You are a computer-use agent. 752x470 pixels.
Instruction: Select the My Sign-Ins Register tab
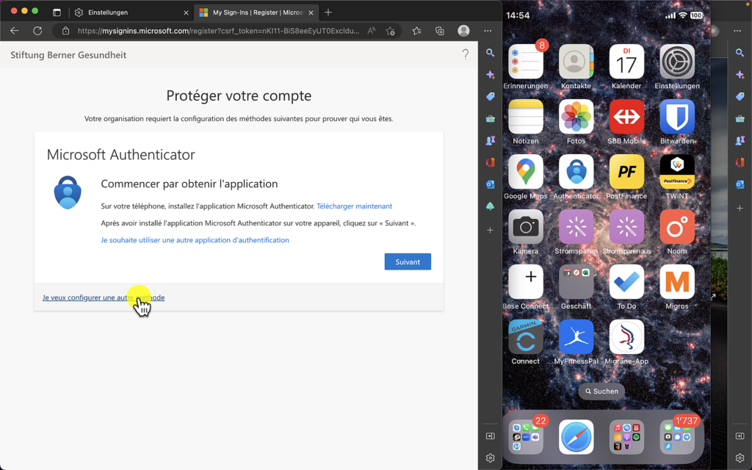click(256, 12)
